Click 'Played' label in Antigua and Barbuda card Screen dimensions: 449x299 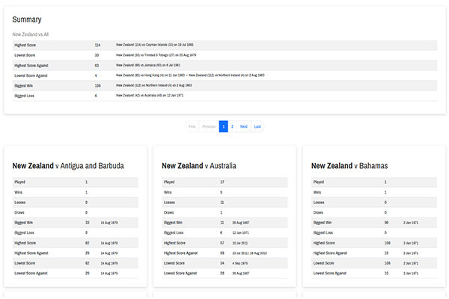tap(19, 182)
